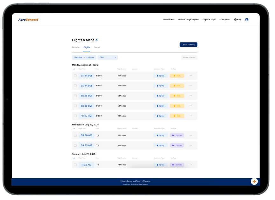Click the Synced badge on 11:32 AM row

point(177,165)
